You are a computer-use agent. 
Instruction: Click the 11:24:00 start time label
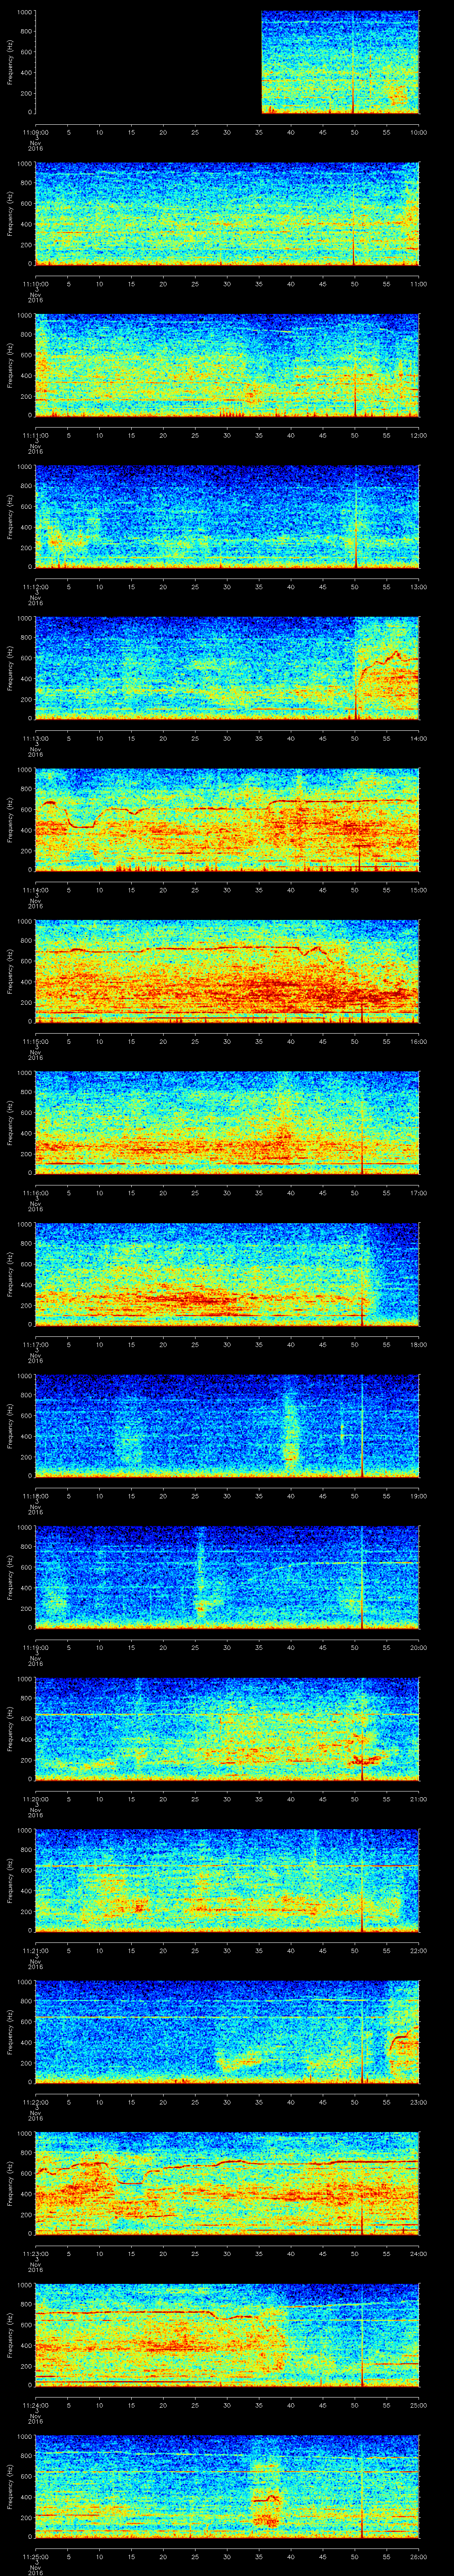click(x=35, y=2405)
